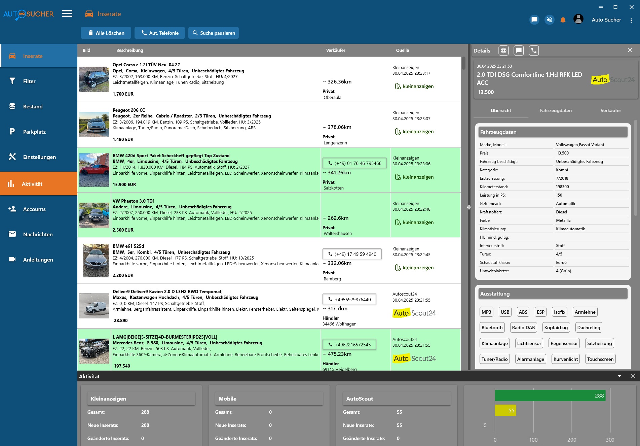Click AutoScout24 logo in Deliver9 row
This screenshot has height=446, width=640.
415,313
